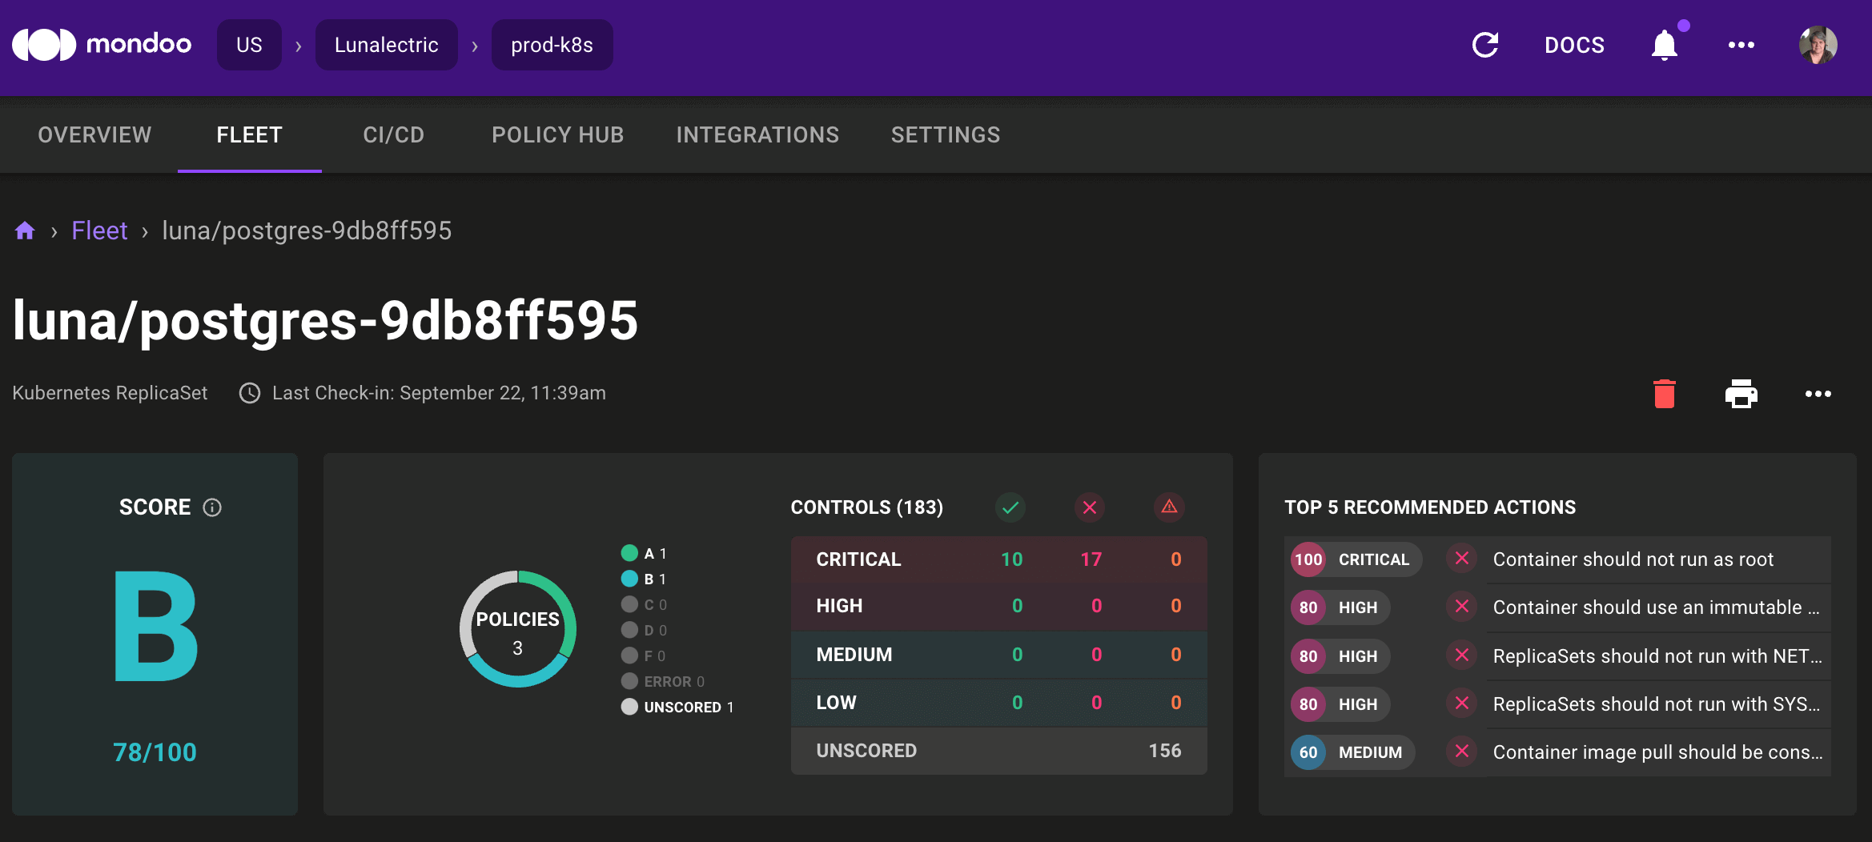
Task: Open the prod-k8s space selector
Action: coord(552,45)
